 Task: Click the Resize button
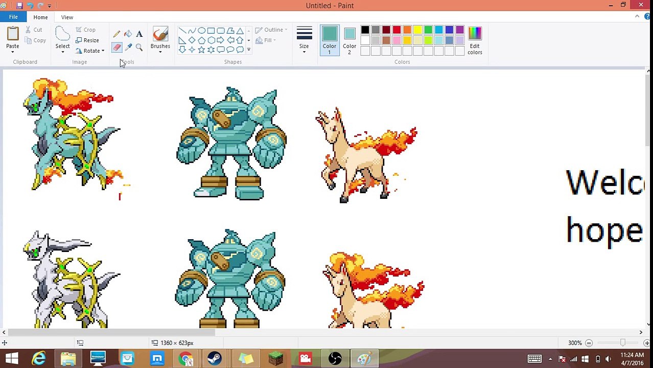point(87,40)
